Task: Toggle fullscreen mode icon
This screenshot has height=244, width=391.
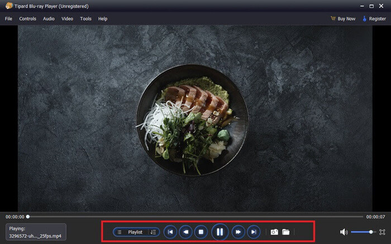Action: [x=382, y=232]
